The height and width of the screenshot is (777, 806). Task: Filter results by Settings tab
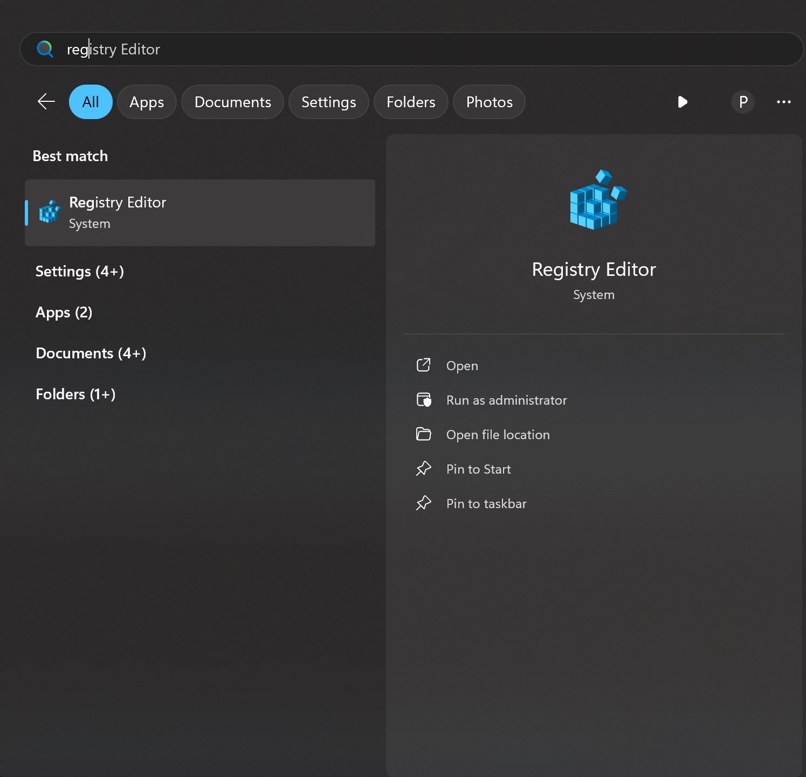pos(328,102)
